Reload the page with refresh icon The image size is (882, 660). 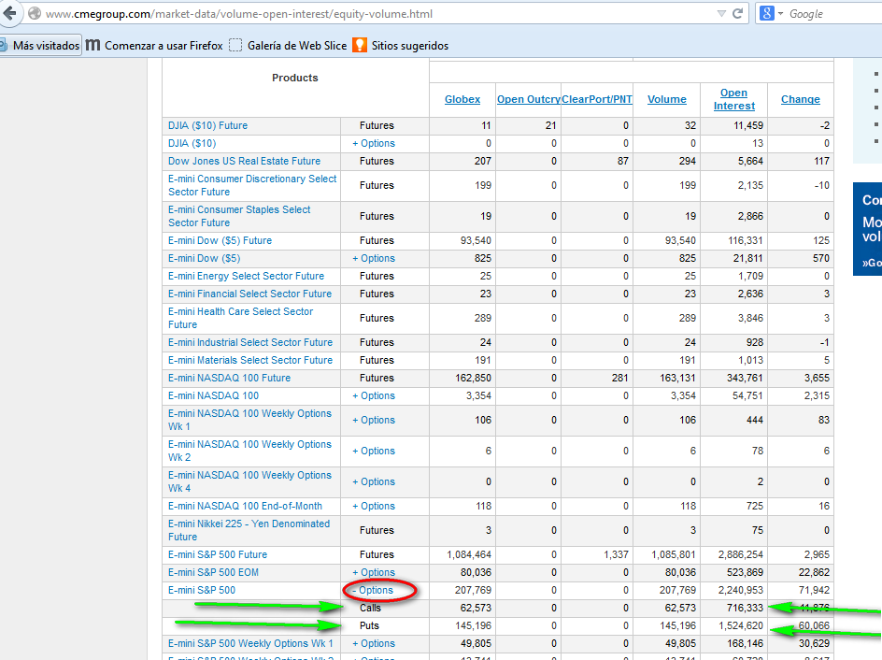click(x=738, y=14)
